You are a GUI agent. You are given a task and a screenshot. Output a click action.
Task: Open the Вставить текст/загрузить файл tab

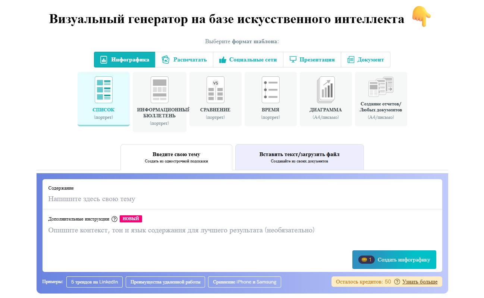299,157
